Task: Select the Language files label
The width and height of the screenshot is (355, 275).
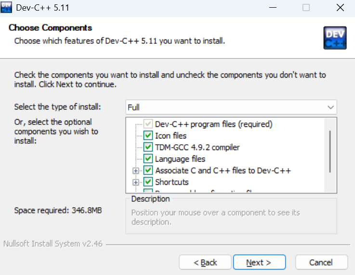Action: pyautogui.click(x=180, y=159)
